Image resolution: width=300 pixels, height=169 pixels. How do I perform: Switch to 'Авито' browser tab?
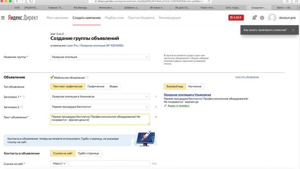click(284, 8)
